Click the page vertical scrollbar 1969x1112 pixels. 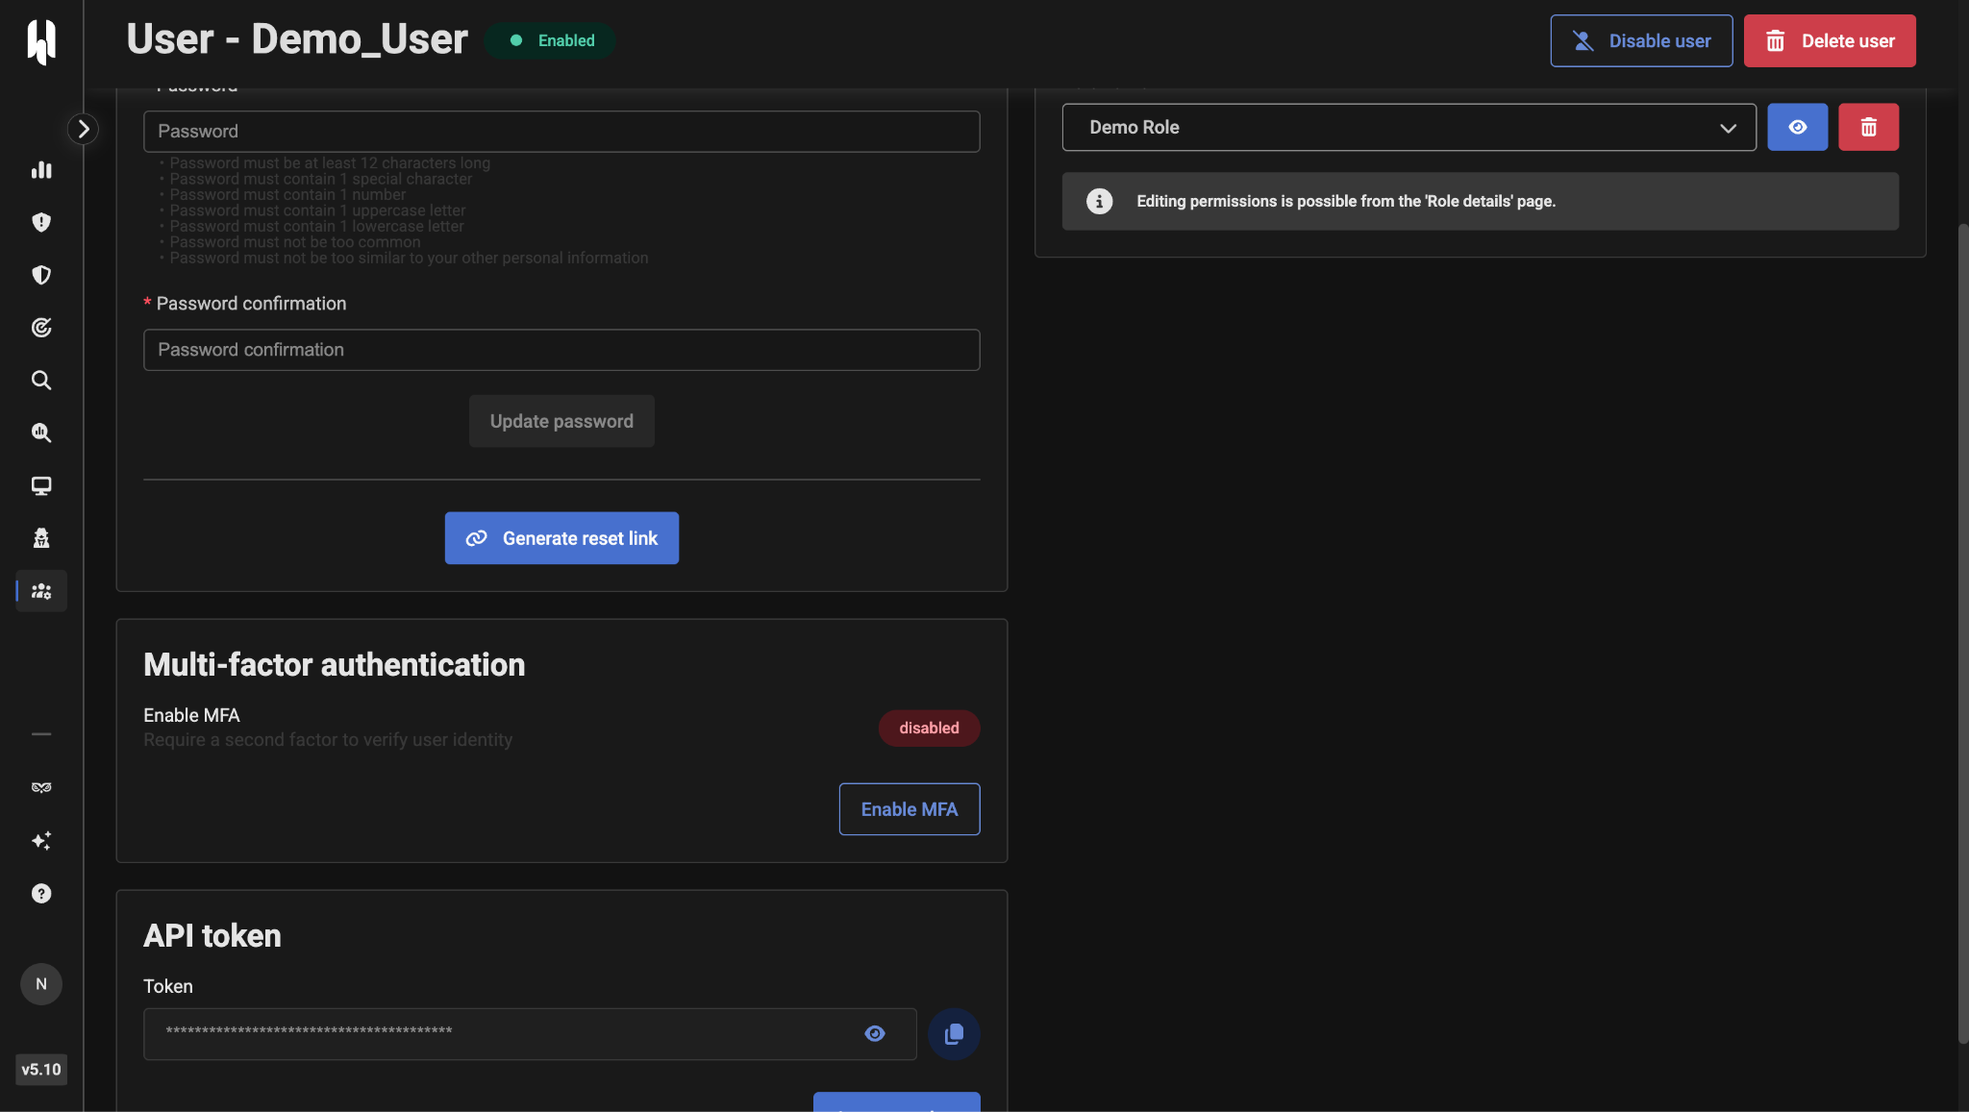coord(1962,632)
